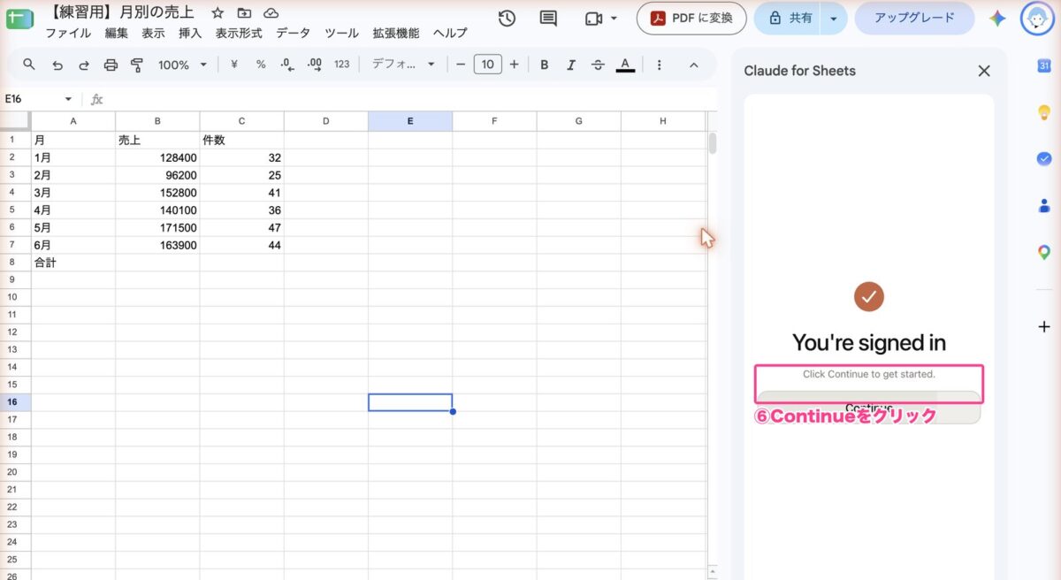Click the アップグレード button
Image resolution: width=1061 pixels, height=580 pixels.
914,18
